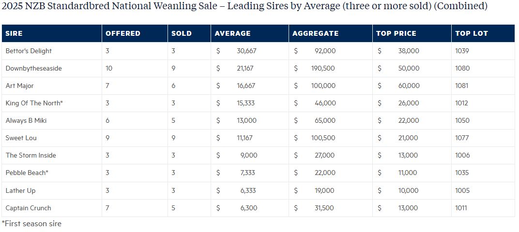Select the Always B Miki row

pyautogui.click(x=25, y=120)
